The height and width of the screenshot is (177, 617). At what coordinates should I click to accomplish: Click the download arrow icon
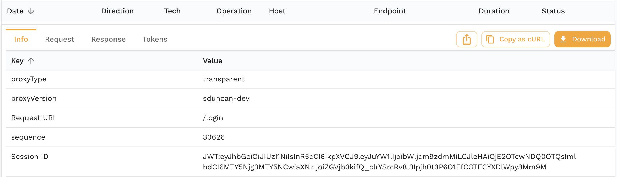point(563,39)
